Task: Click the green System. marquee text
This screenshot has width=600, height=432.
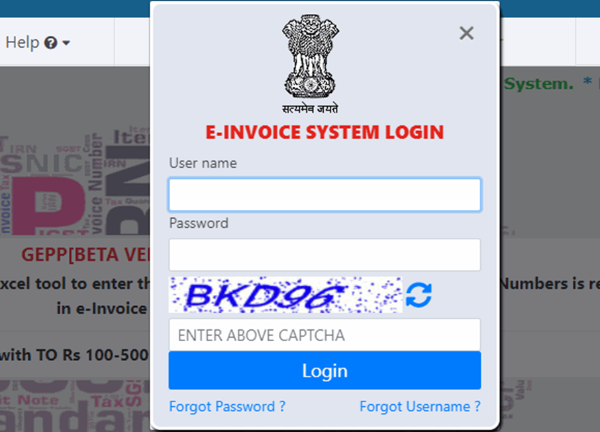Action: (x=539, y=84)
